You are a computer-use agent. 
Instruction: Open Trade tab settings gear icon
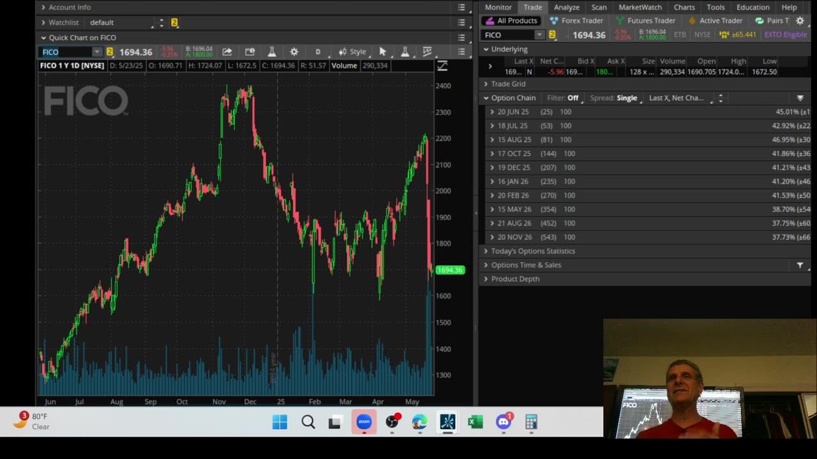800,20
